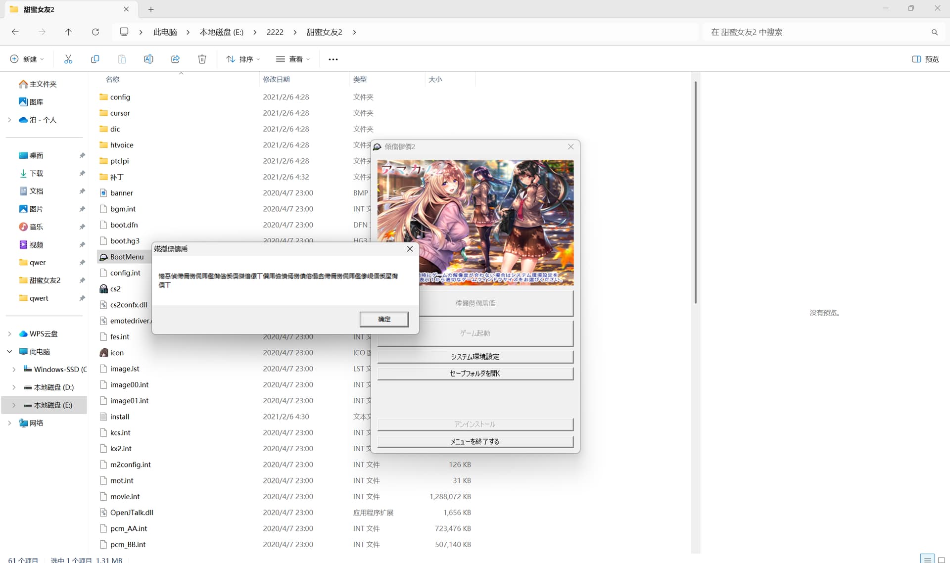Click 此电脑 breadcrumb in address bar
This screenshot has width=950, height=563.
click(x=165, y=32)
